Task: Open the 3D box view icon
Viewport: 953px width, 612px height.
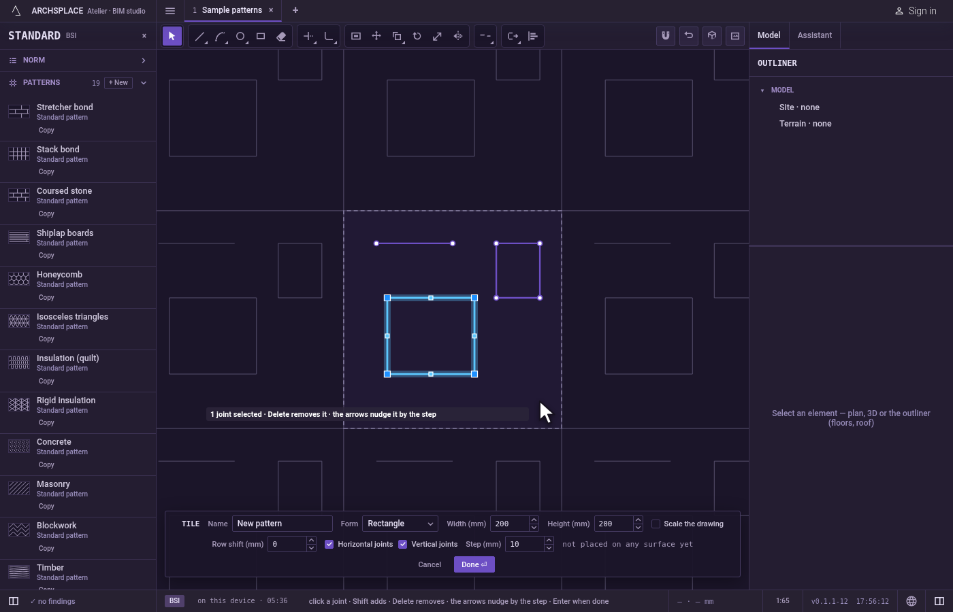Action: click(712, 36)
